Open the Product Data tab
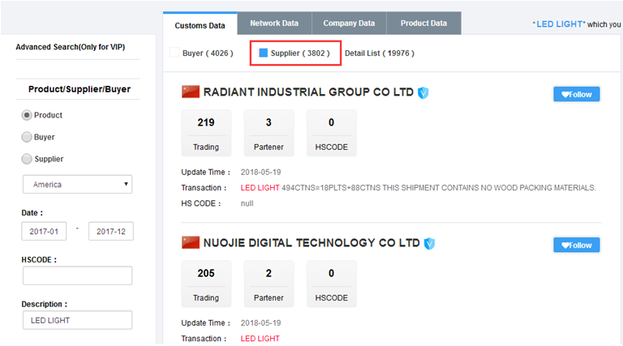Image resolution: width=623 pixels, height=346 pixels. pyautogui.click(x=423, y=23)
